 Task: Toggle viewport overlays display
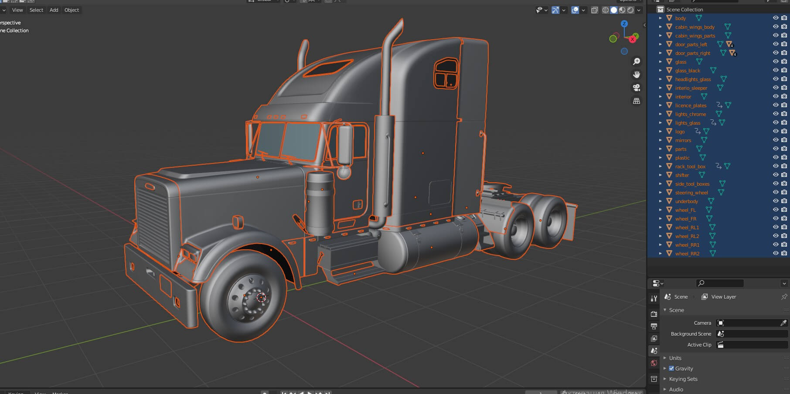(575, 10)
